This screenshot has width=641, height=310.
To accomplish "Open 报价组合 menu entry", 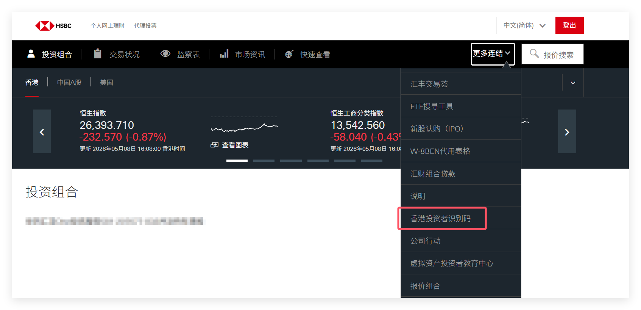I will click(x=461, y=286).
